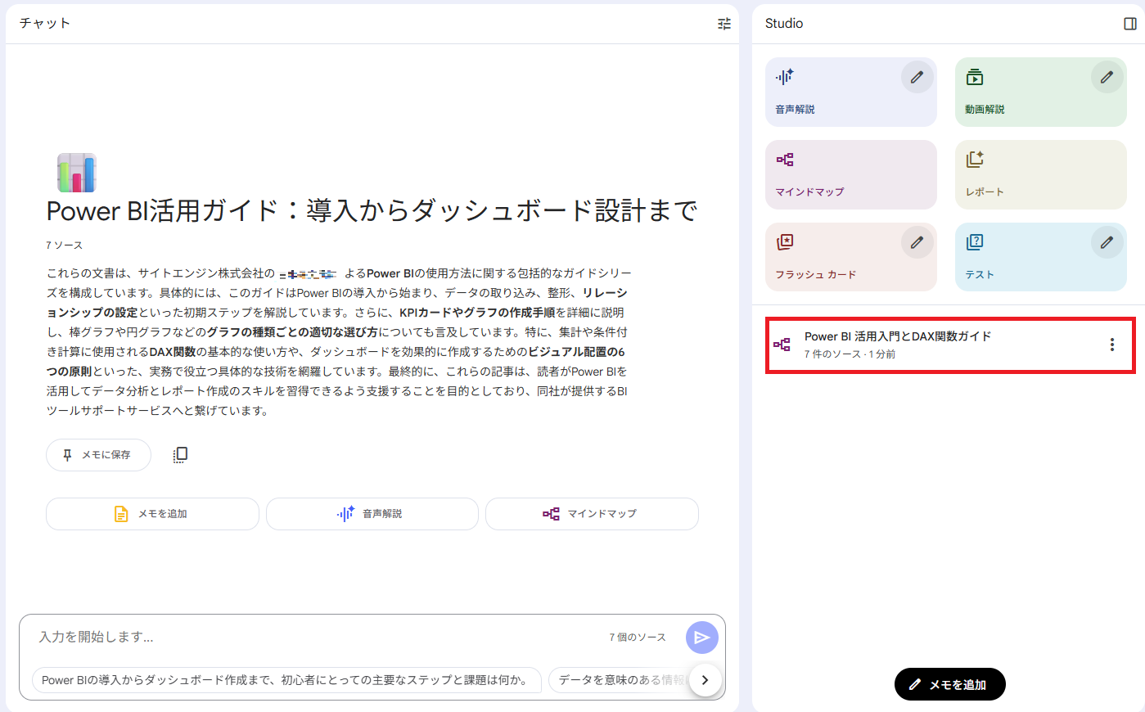Click the 7 ソース label under title
This screenshot has width=1145, height=712.
[x=64, y=246]
